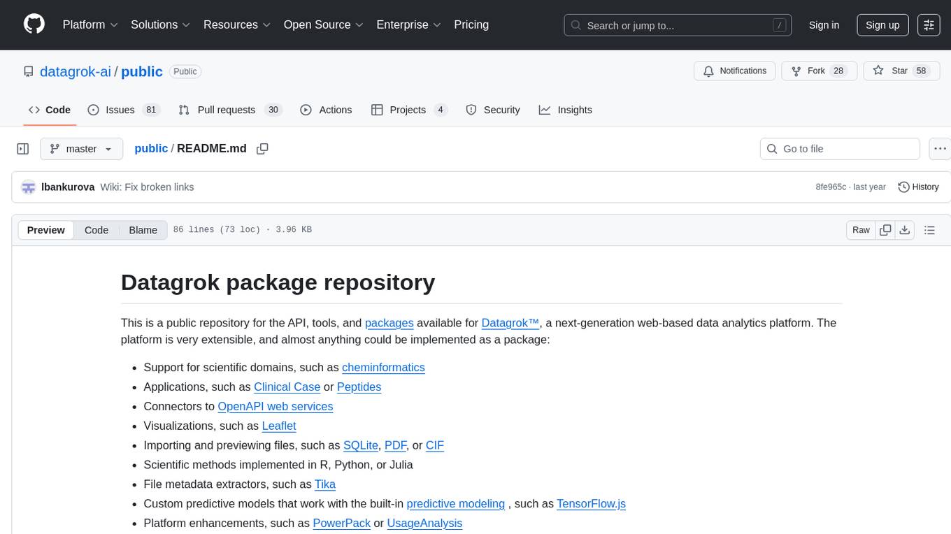The image size is (951, 534).
Task: Open the PDF link
Action: point(396,445)
